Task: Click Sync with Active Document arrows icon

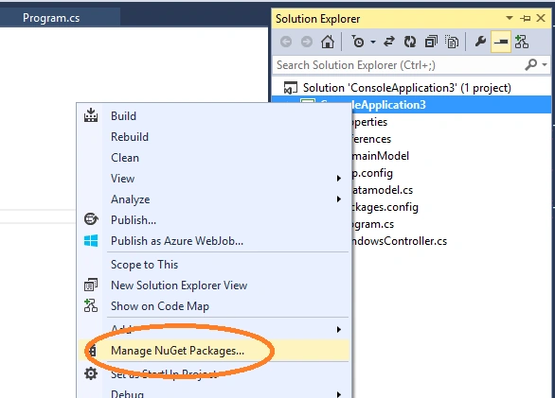Action: click(x=389, y=42)
